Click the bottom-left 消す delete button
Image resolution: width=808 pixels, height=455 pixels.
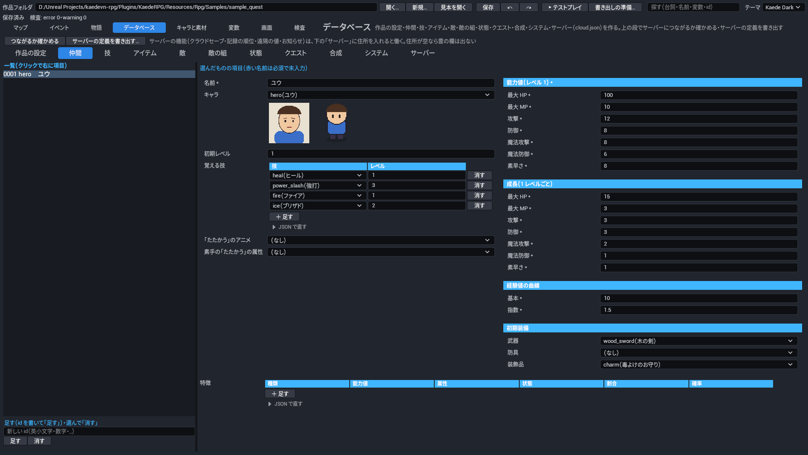pyautogui.click(x=39, y=441)
